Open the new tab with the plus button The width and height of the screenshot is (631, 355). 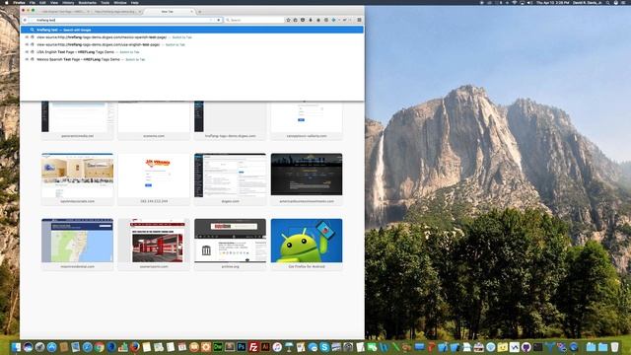[200, 12]
